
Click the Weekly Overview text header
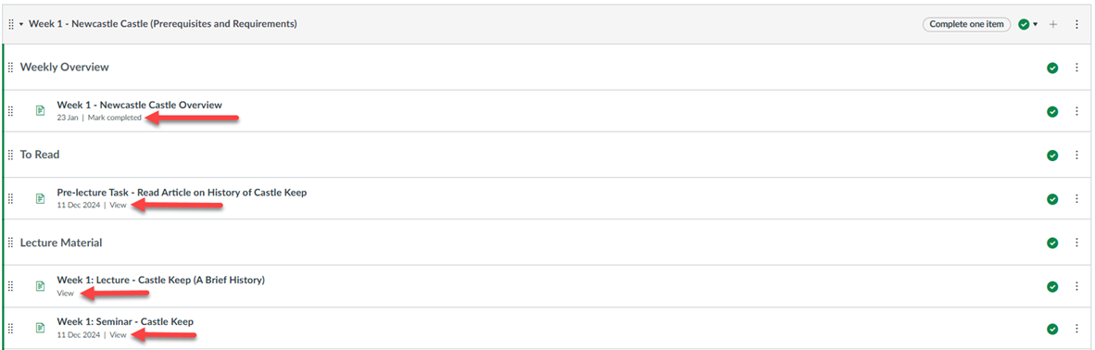pos(64,67)
